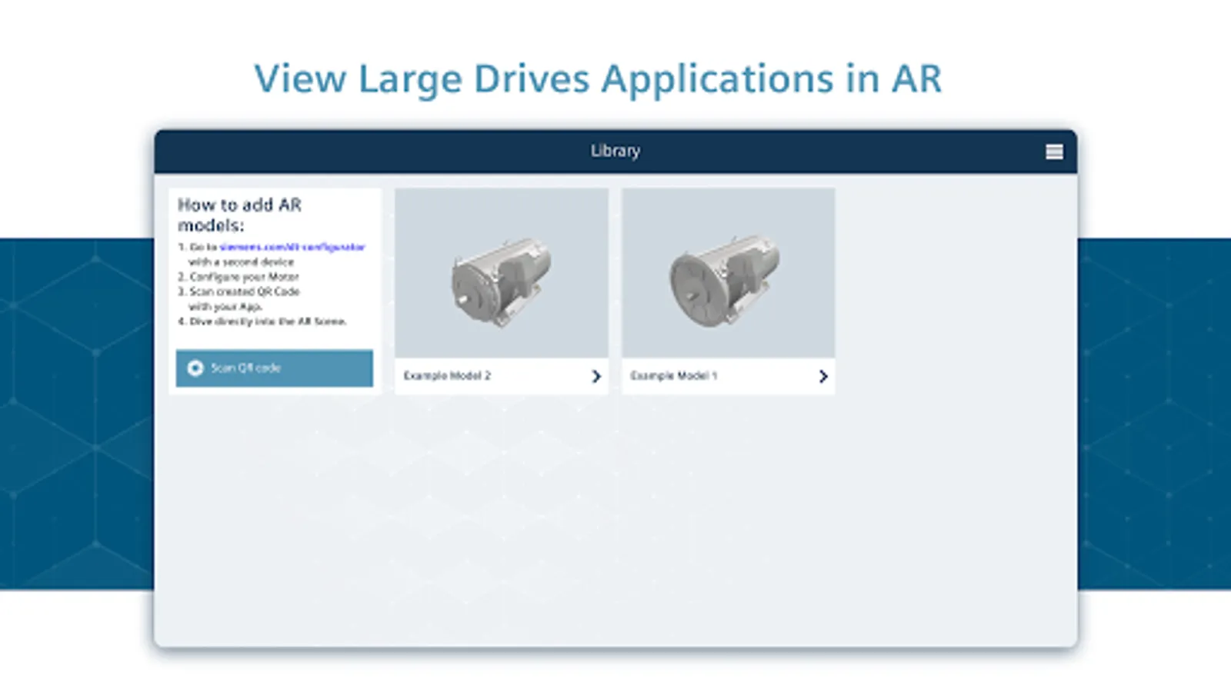Open the hamburger menu in Library header

(1054, 152)
